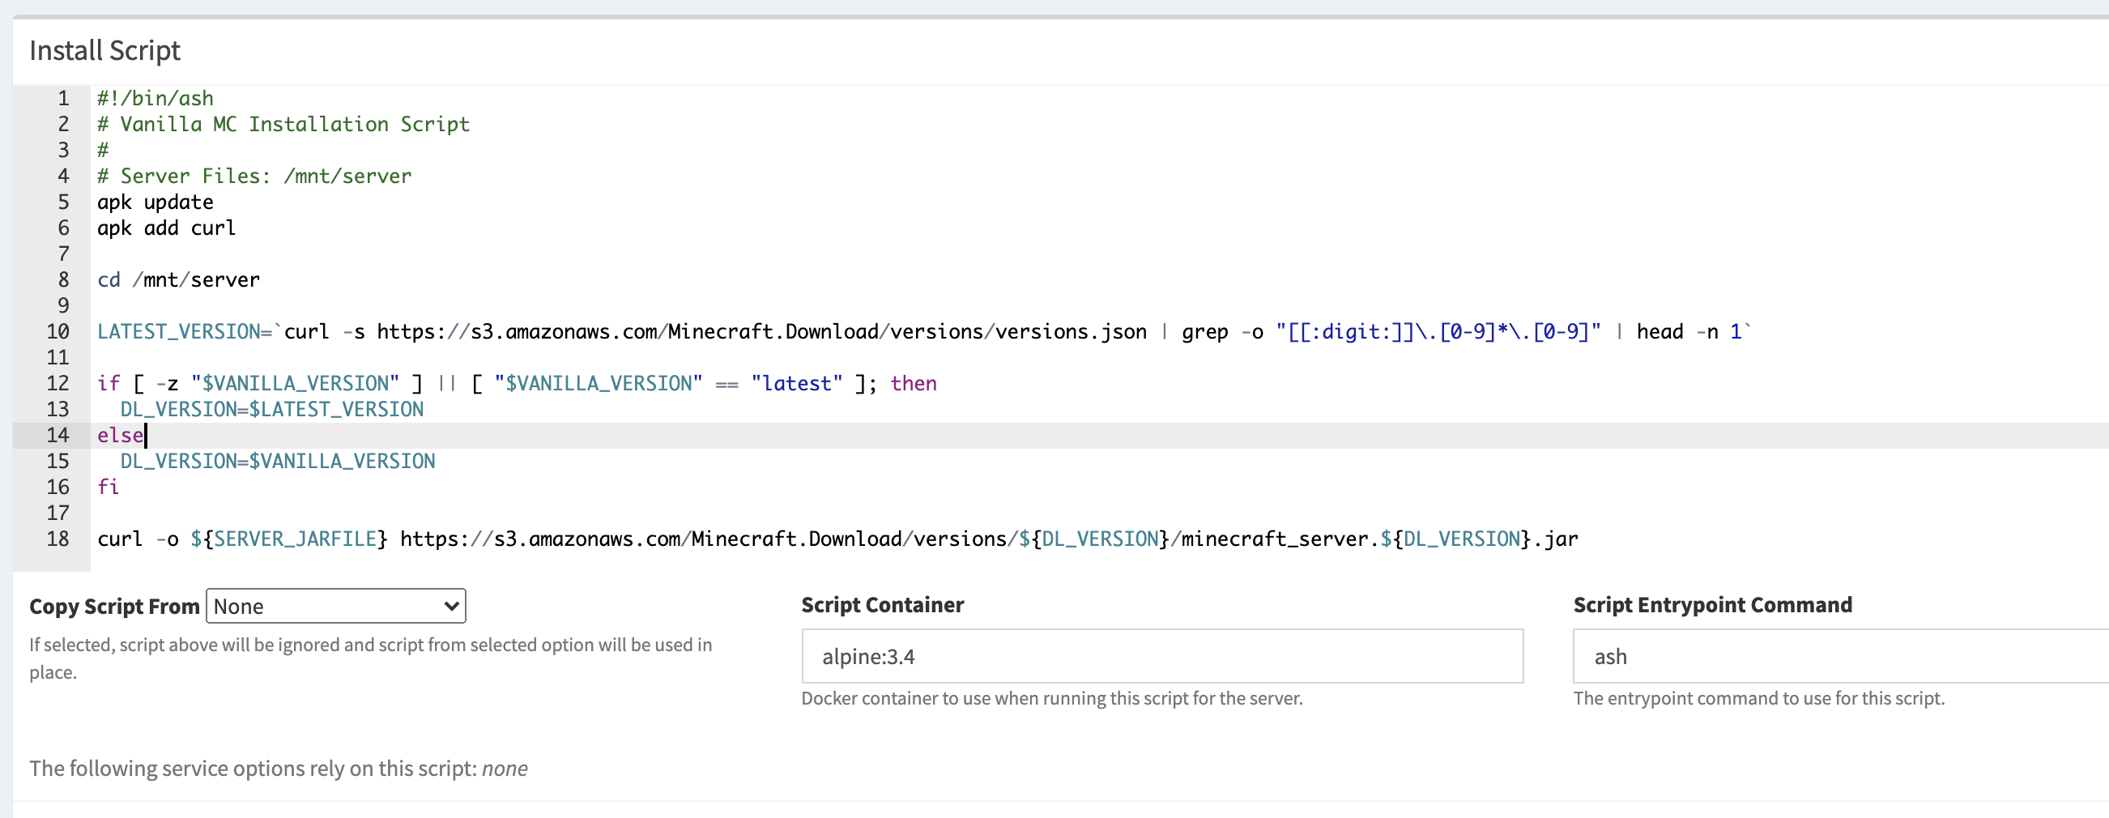Click the "head -n 1" text on line 10
Image resolution: width=2109 pixels, height=818 pixels.
[x=1688, y=331]
